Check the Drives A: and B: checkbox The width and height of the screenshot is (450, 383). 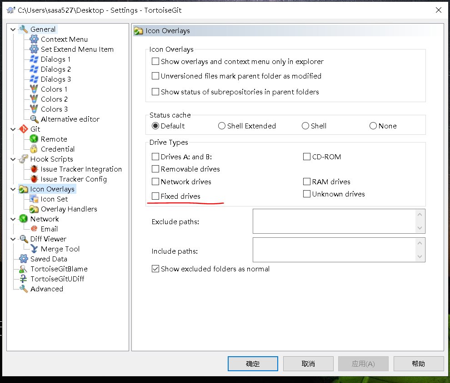pyautogui.click(x=155, y=157)
